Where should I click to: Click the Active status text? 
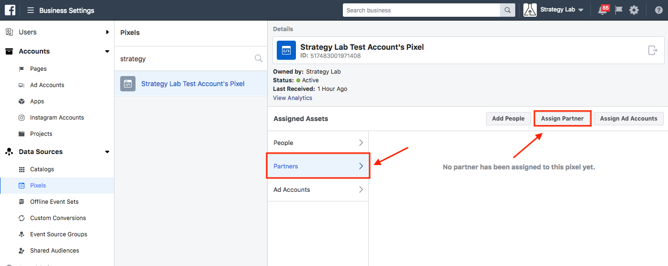(310, 80)
